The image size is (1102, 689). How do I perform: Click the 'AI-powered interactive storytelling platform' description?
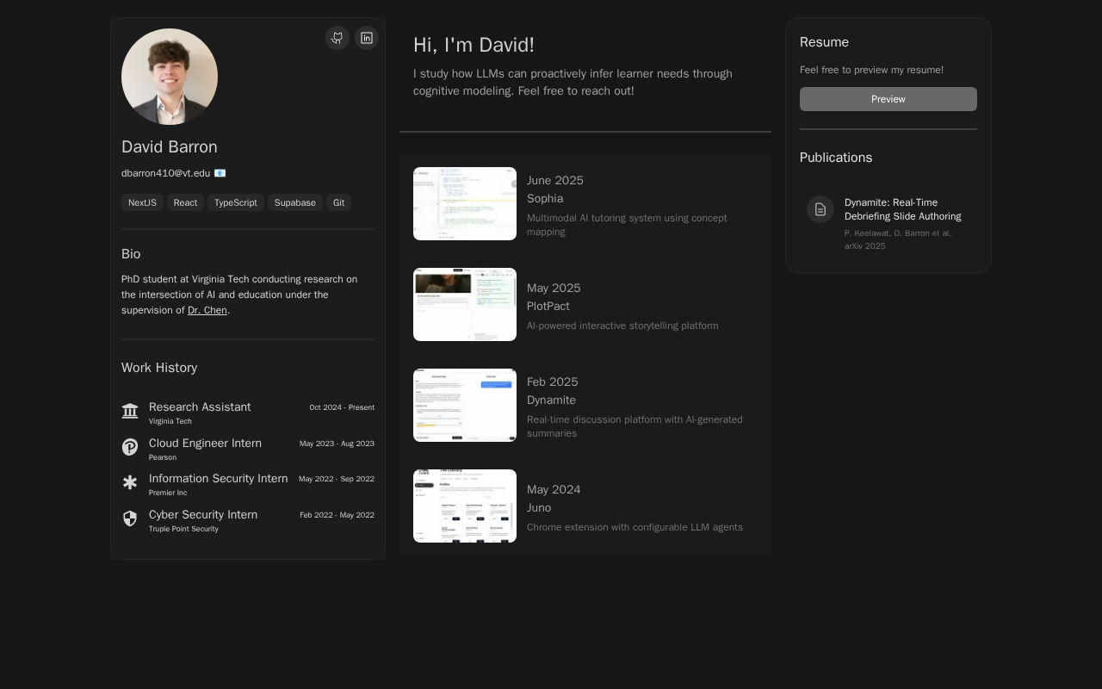(x=622, y=326)
